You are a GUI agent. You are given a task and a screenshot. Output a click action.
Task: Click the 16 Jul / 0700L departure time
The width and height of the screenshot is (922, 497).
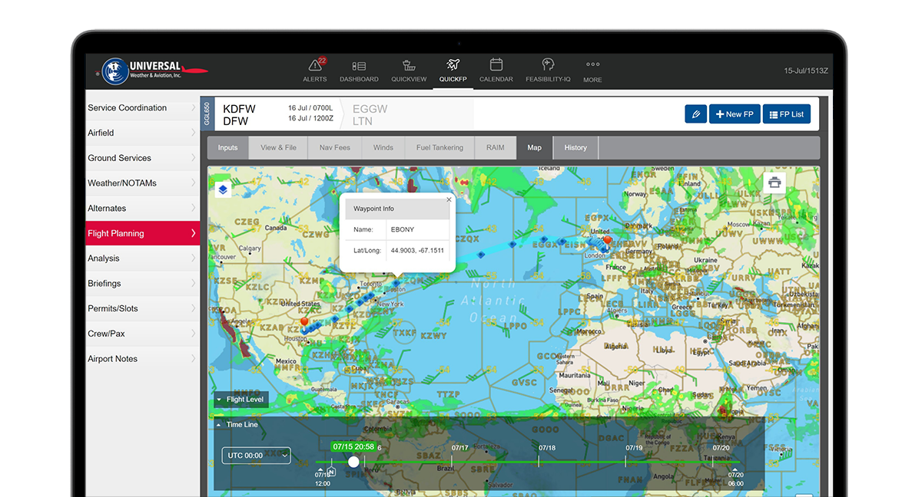310,108
